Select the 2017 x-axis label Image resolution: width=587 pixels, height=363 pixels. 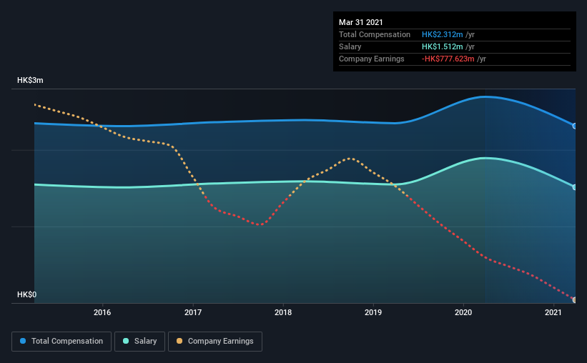tap(193, 312)
